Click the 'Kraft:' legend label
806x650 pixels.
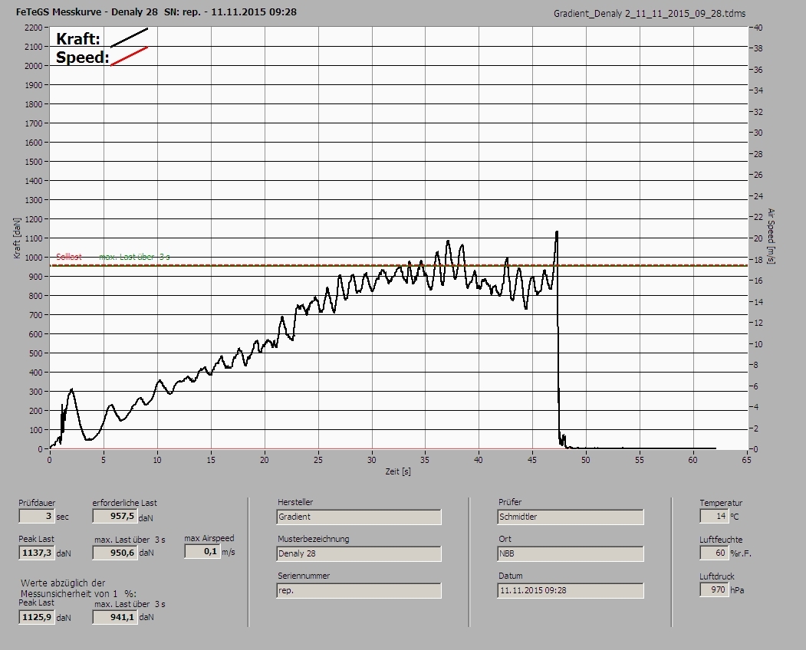77,38
